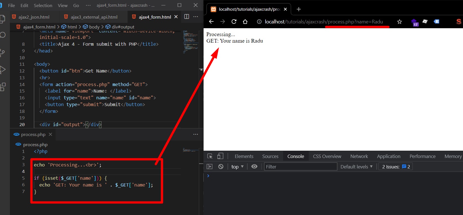Go back in the browser
The image size is (463, 215).
211,21
